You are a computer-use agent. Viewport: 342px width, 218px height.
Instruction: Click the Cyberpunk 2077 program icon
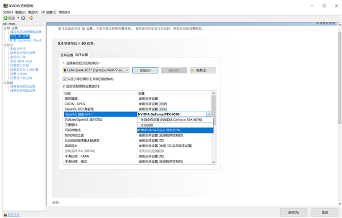(65, 70)
